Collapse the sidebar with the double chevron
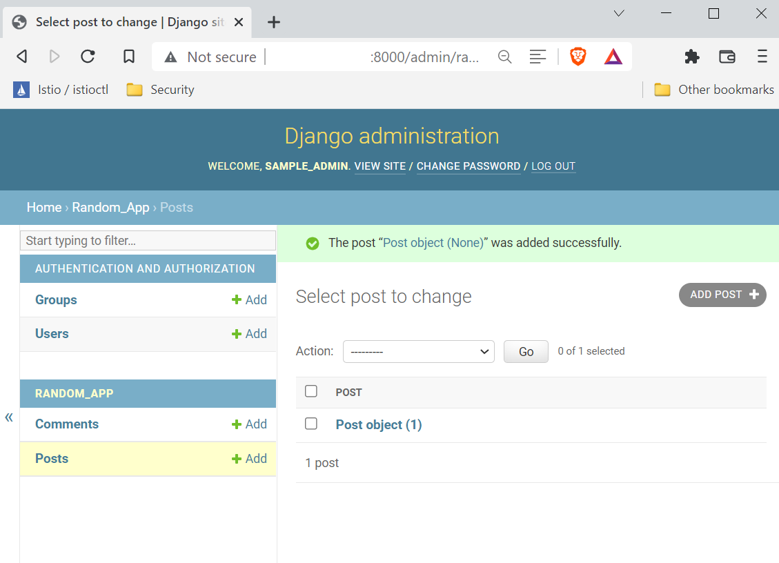The width and height of the screenshot is (779, 563). 9,417
